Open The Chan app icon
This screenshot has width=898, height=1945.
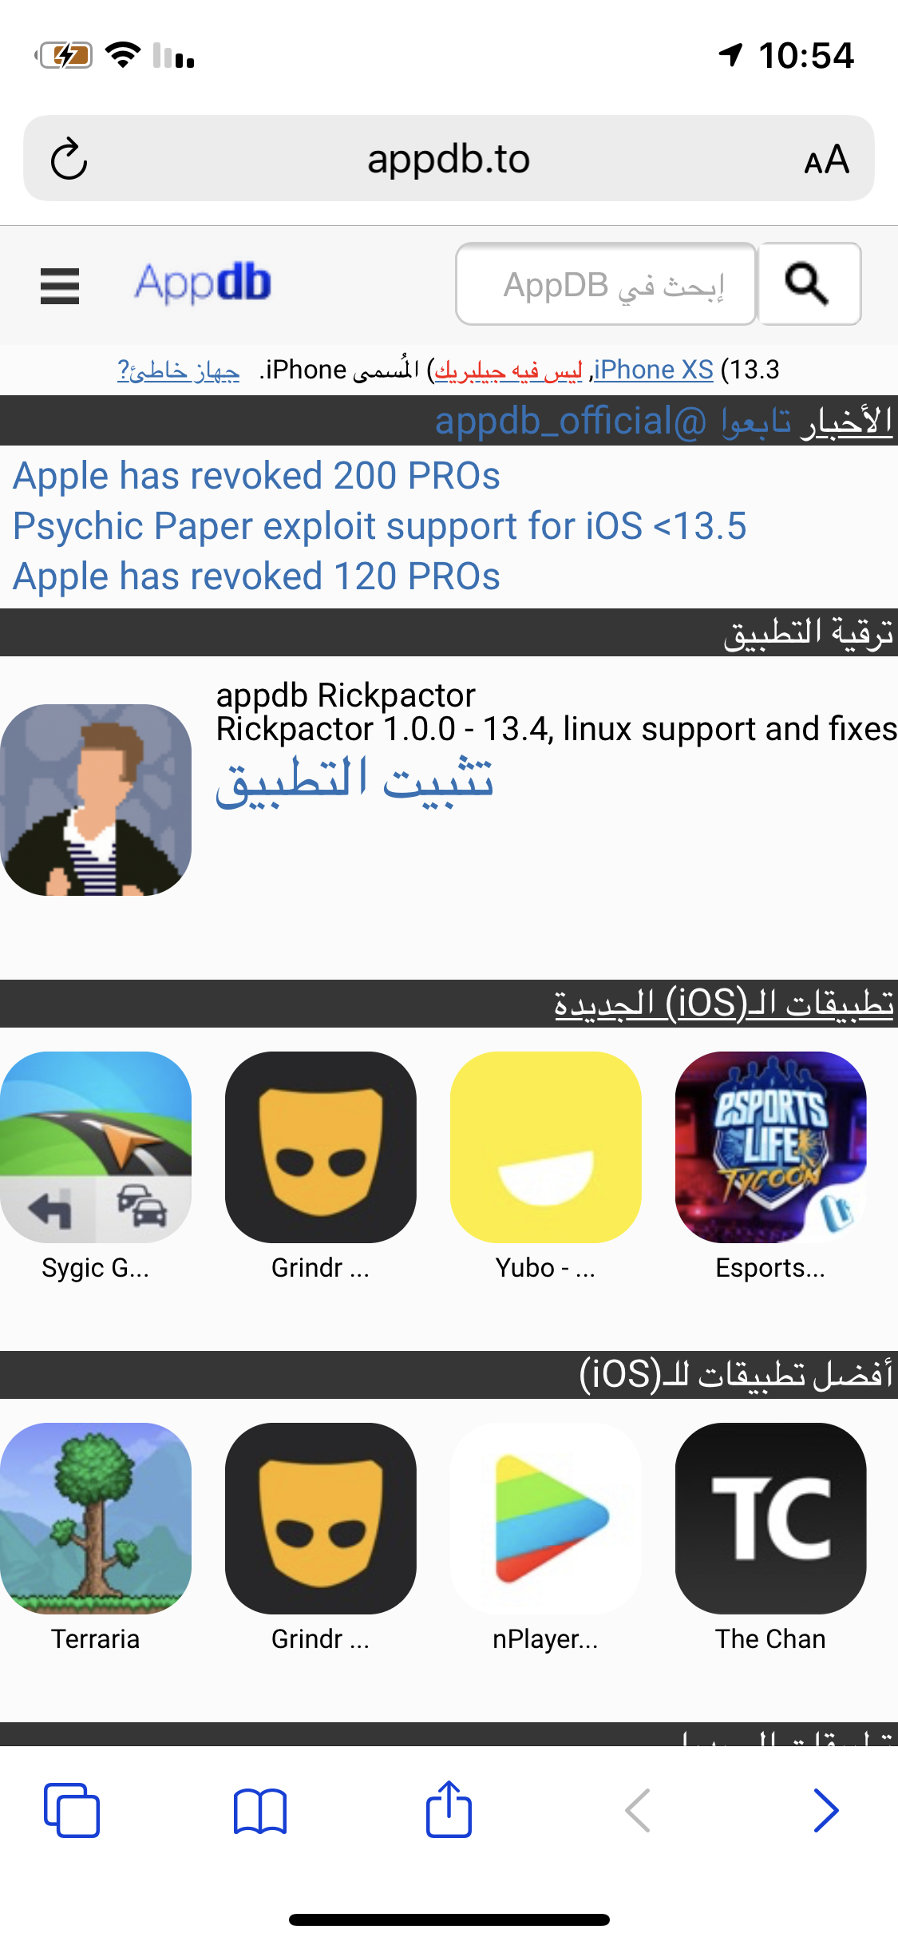[x=771, y=1518]
